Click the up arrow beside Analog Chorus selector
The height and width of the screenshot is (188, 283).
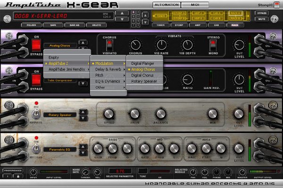coord(83,43)
